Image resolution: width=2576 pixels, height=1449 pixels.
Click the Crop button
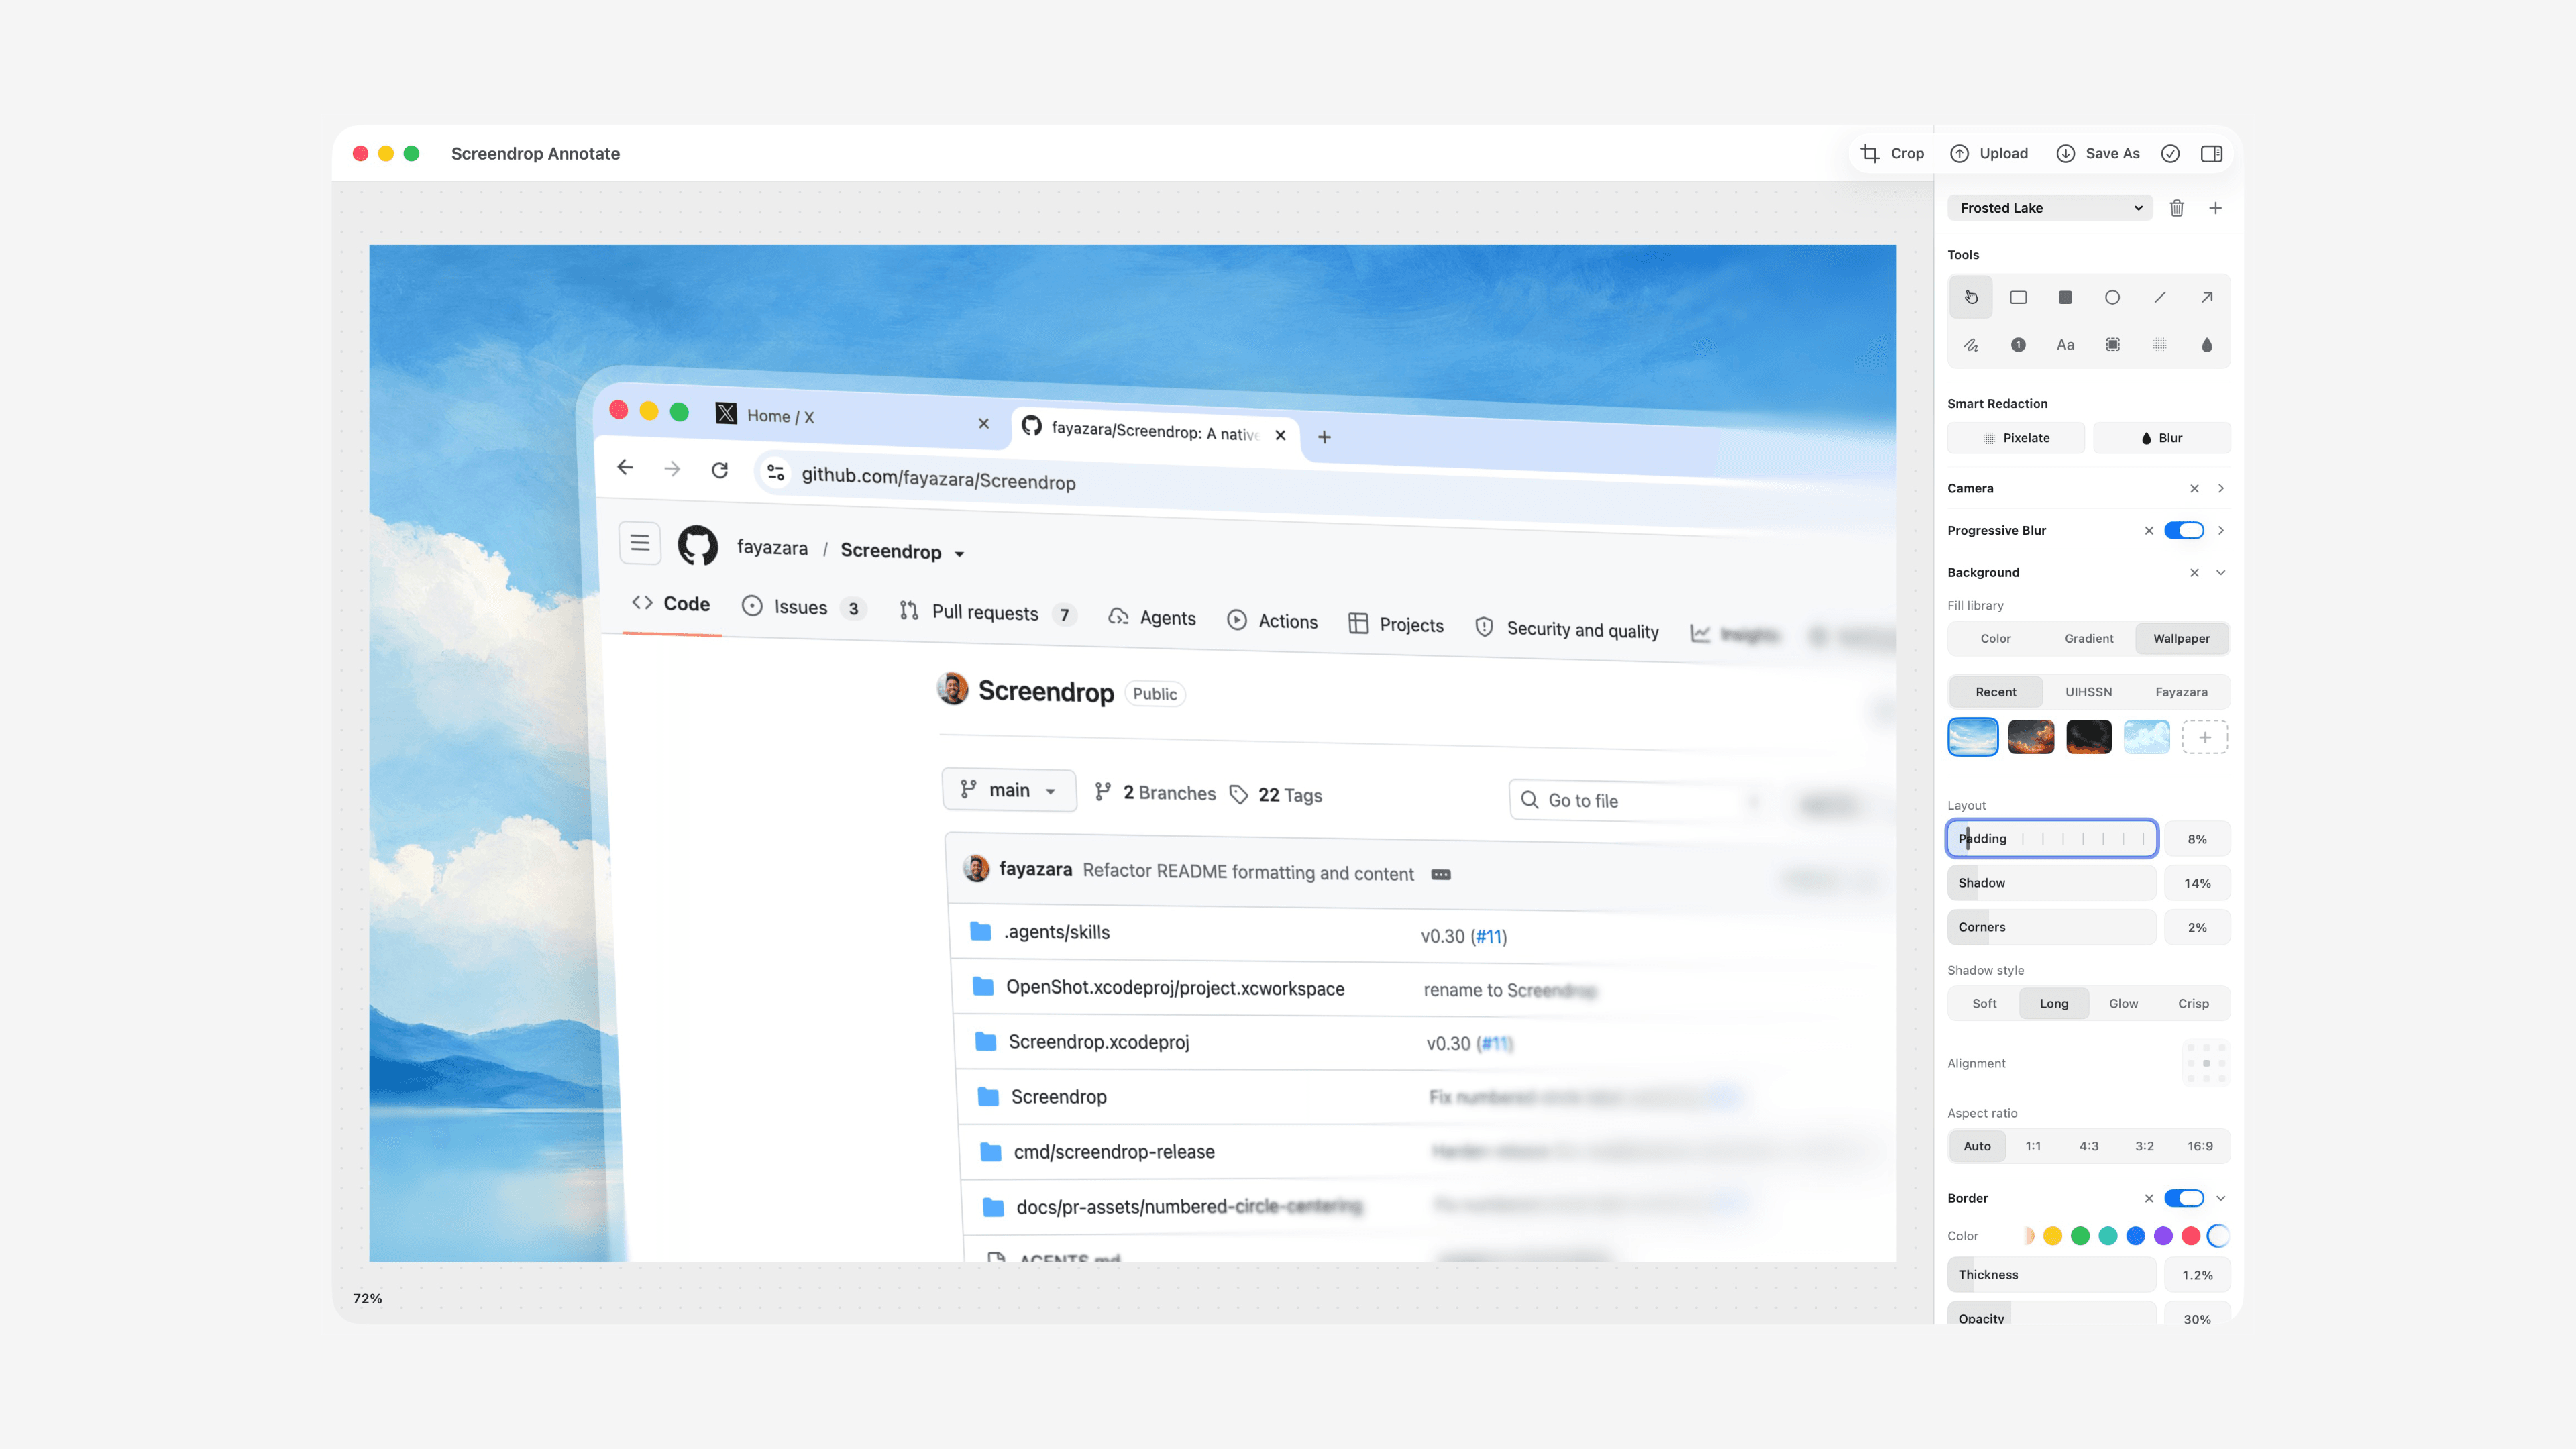(1893, 153)
